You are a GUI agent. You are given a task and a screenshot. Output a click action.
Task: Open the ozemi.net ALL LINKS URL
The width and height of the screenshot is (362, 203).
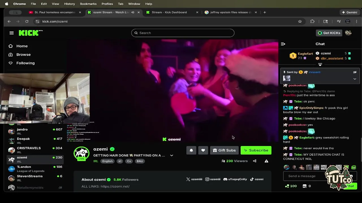115,186
